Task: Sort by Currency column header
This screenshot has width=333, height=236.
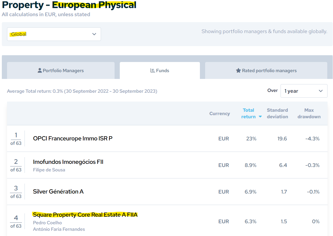Action: 219,114
